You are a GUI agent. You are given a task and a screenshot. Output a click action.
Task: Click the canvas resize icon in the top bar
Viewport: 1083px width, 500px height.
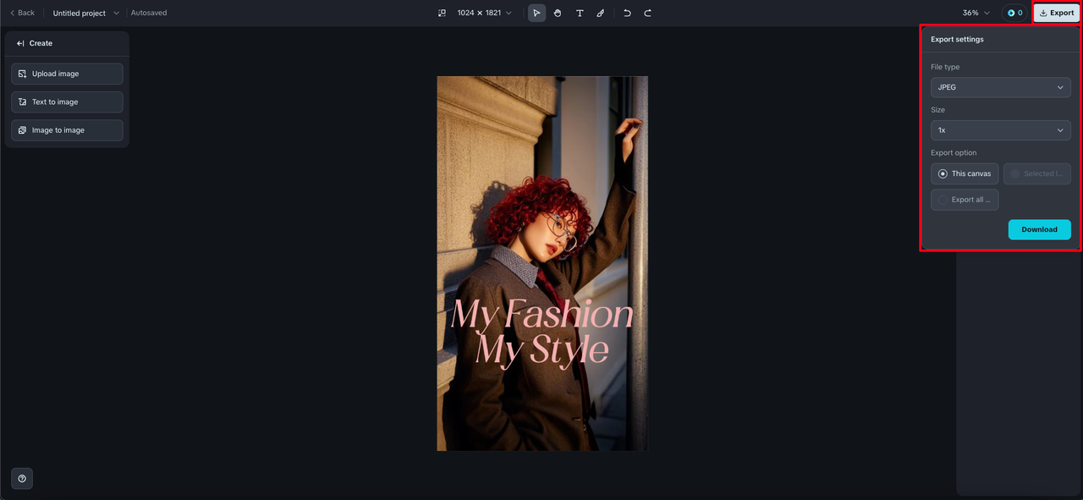tap(442, 13)
